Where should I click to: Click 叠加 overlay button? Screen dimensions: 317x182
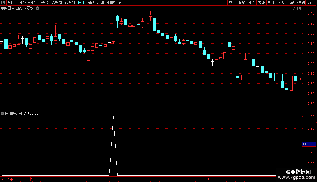pos(242,3)
